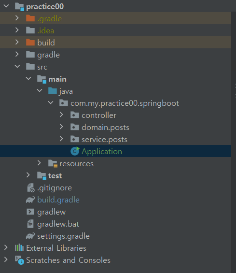The width and height of the screenshot is (236, 273).
Task: Click the orange build folder icon
Action: coord(30,43)
